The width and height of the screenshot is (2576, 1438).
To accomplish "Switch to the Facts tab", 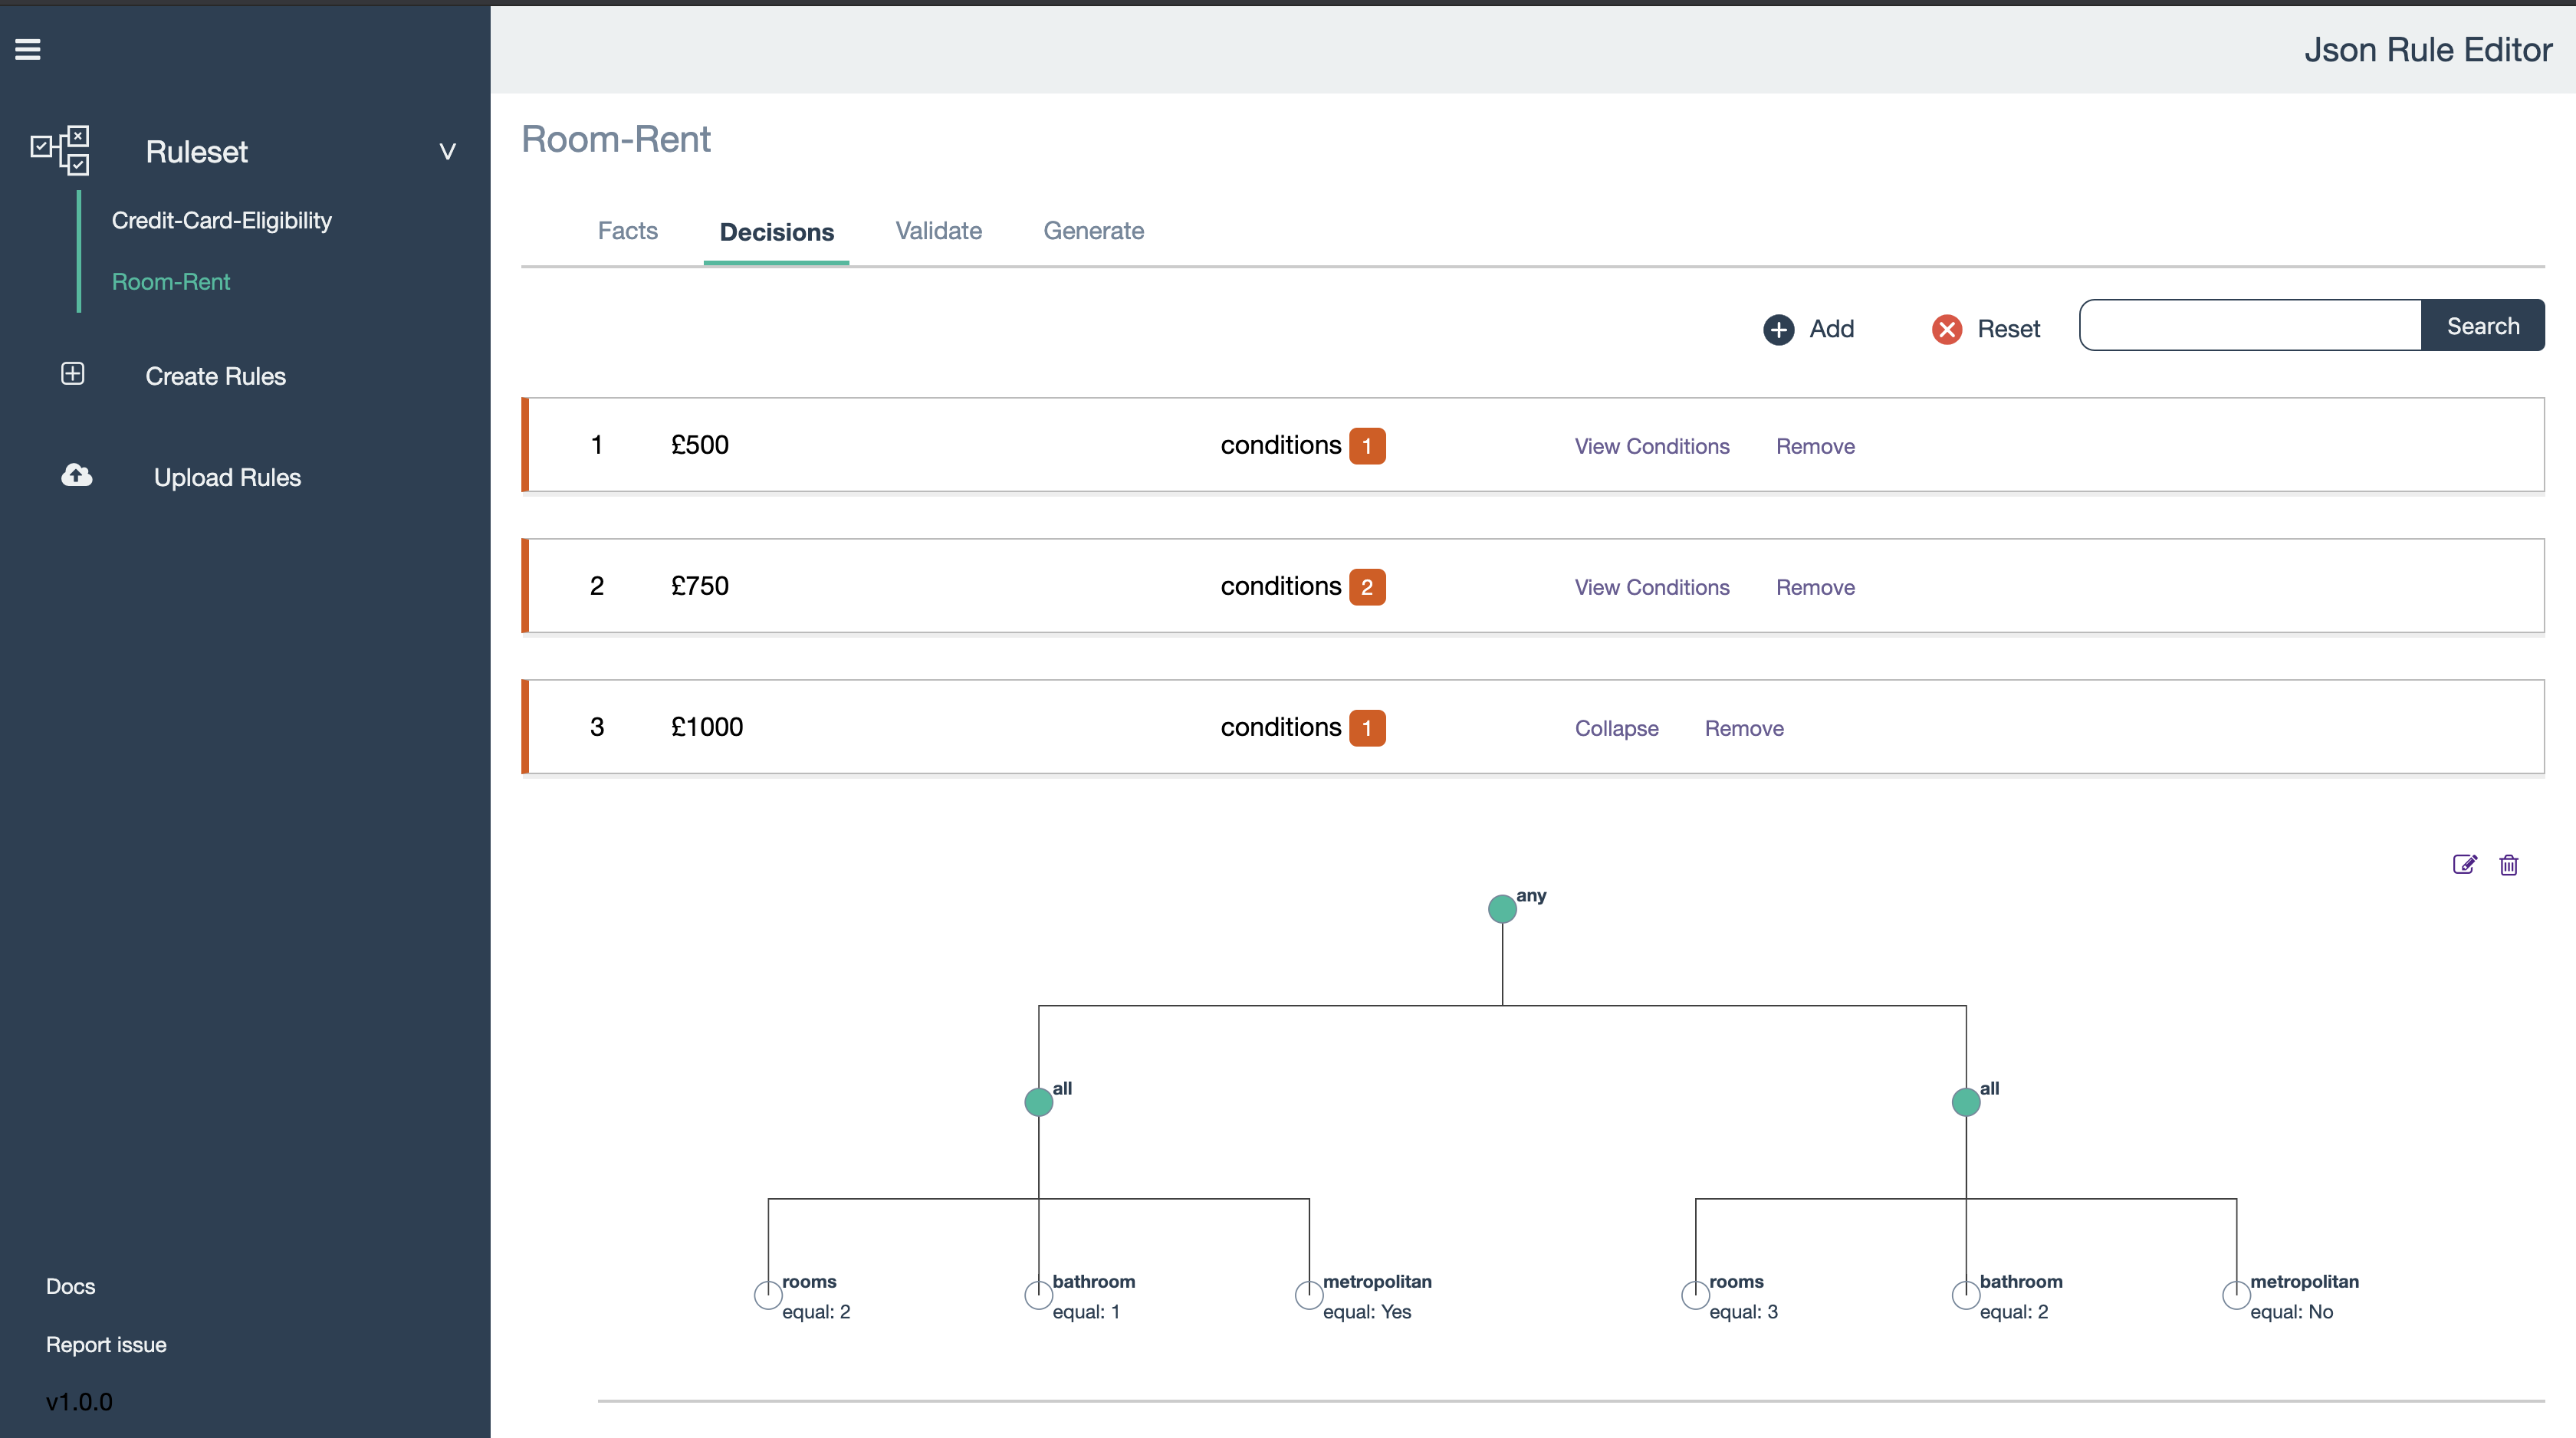I will (x=627, y=231).
